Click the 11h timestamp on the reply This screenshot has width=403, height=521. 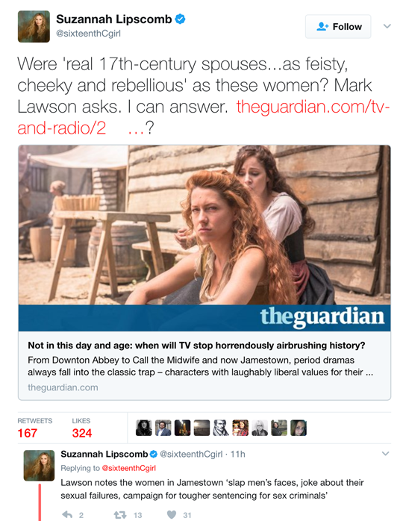tap(238, 455)
